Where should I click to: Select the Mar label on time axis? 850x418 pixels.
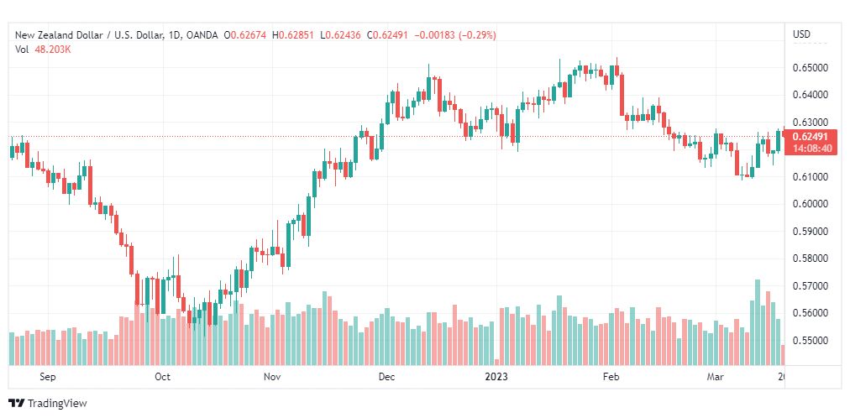click(x=715, y=376)
